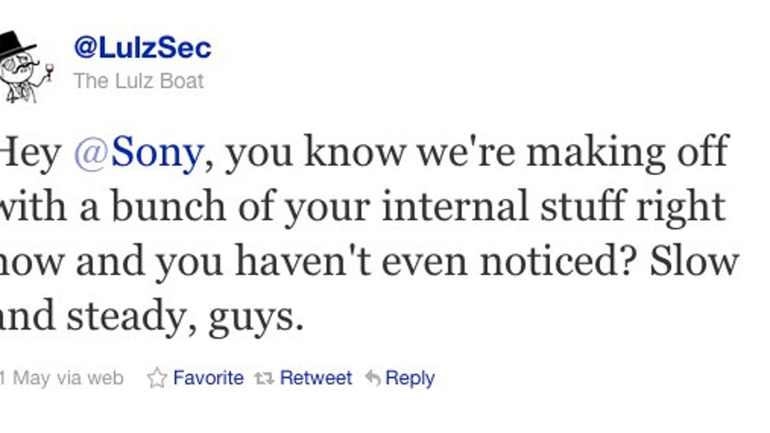Click 'The Lulz Boat' display name
The width and height of the screenshot is (770, 433).
[139, 81]
